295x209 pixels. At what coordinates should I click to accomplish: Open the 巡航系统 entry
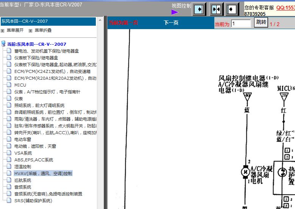[x=23, y=180]
